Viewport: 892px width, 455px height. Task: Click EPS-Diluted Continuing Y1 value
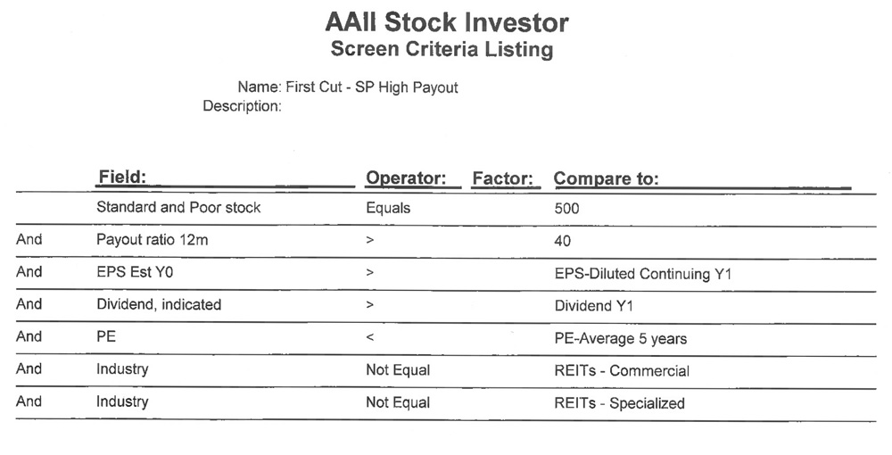[643, 274]
